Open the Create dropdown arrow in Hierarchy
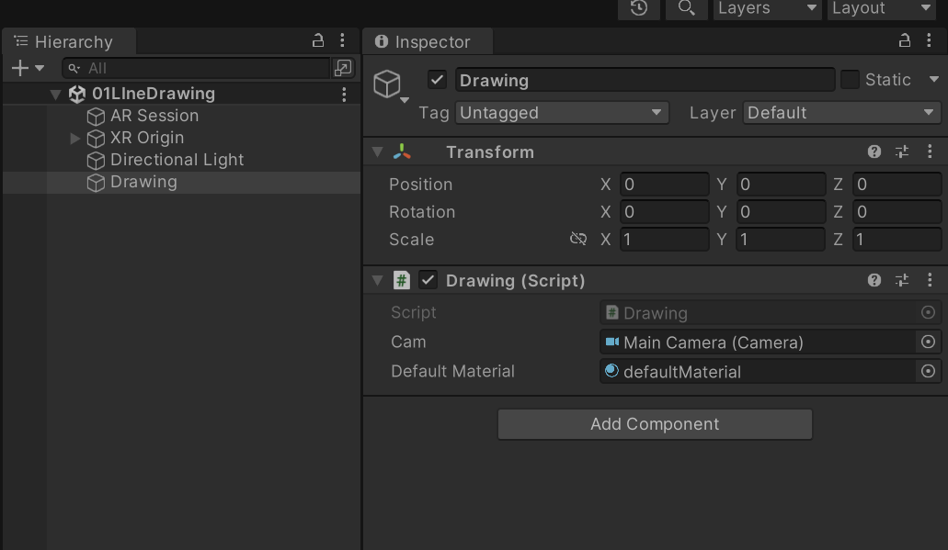948x550 pixels. click(x=40, y=68)
